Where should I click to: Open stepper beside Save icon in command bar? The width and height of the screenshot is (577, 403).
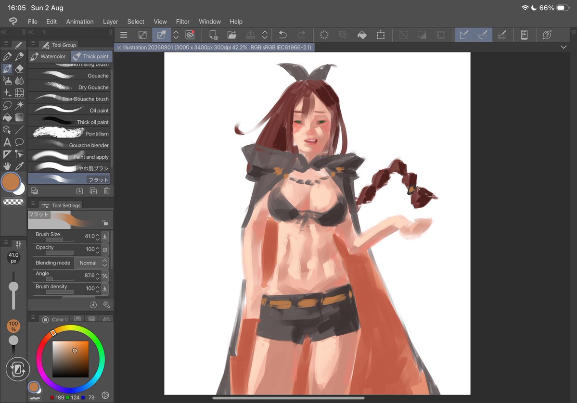tap(265, 35)
